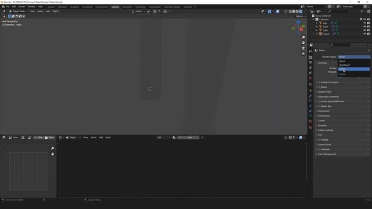The height and width of the screenshot is (209, 372).
Task: Open the Object Data green triangle tab
Action: 310,116
